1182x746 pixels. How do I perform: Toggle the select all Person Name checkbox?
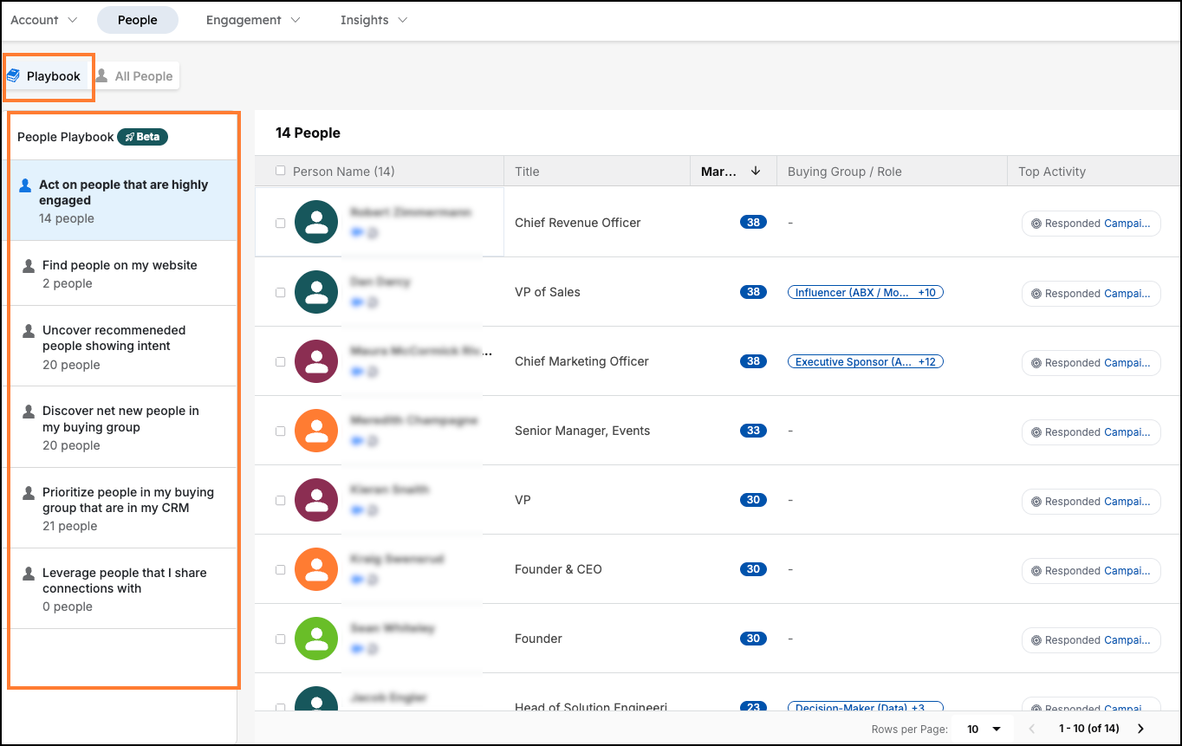coord(280,171)
